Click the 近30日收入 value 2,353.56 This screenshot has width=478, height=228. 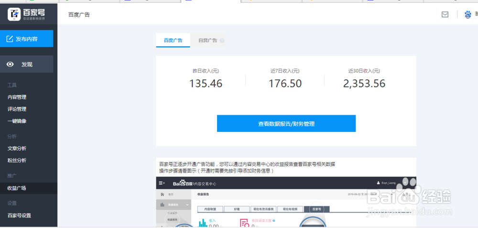[364, 84]
